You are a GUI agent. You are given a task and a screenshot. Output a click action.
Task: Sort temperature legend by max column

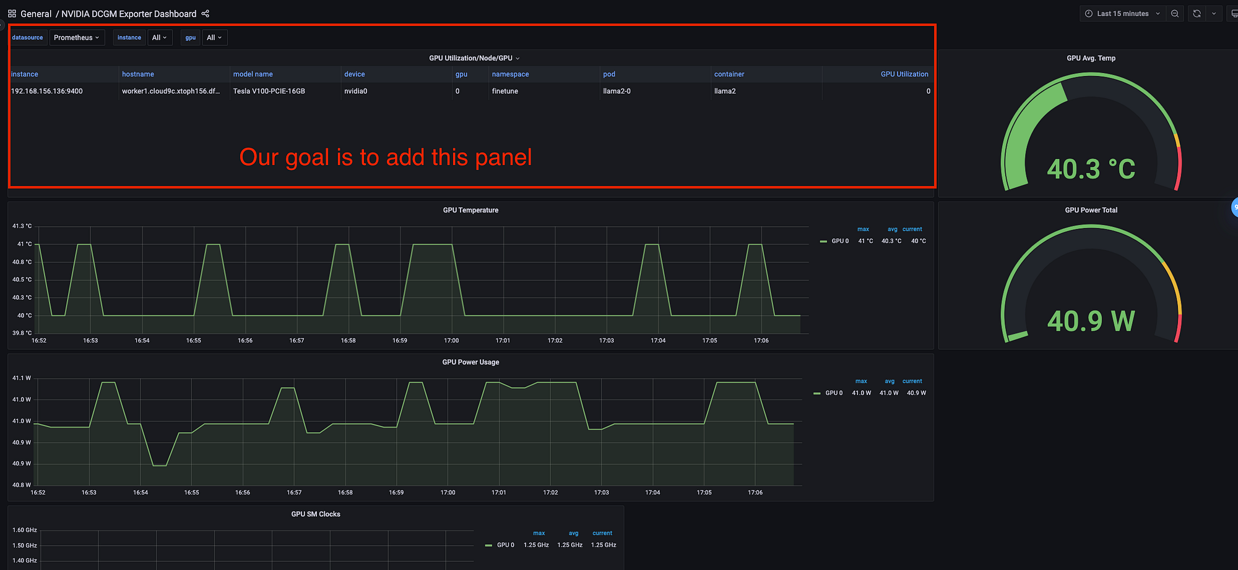coord(863,229)
